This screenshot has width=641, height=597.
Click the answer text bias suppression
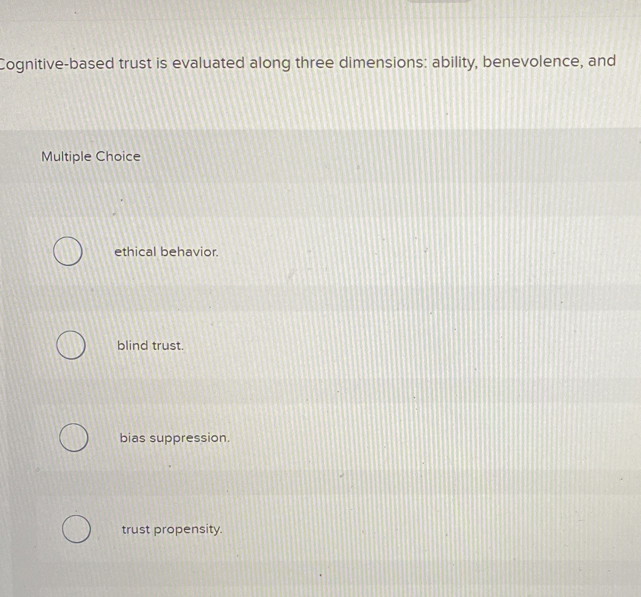pos(174,438)
